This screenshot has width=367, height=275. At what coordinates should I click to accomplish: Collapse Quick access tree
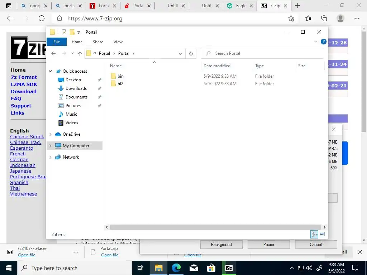coord(50,71)
